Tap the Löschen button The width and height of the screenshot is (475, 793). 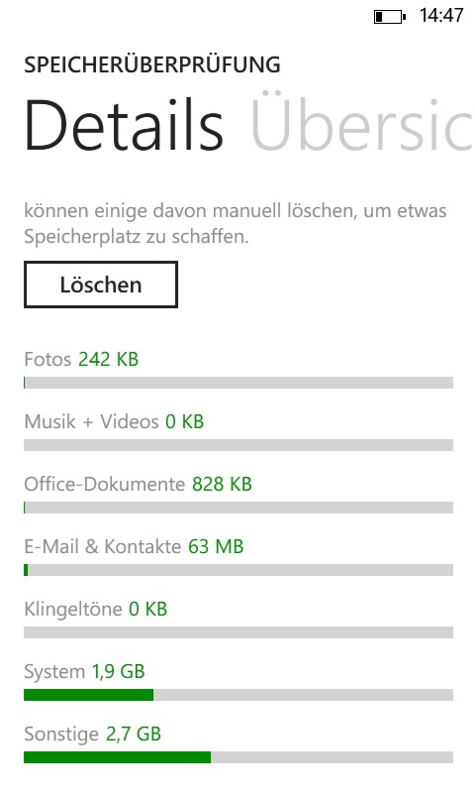point(101,284)
